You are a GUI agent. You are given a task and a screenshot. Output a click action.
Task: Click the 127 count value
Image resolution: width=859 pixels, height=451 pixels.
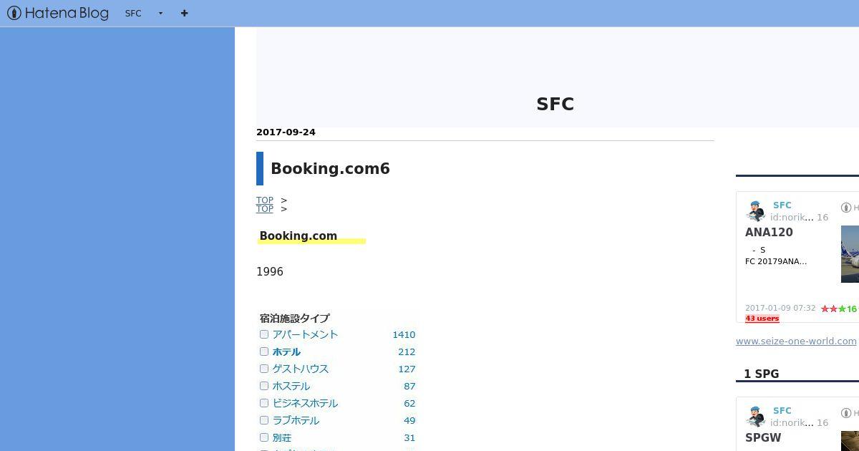coord(407,369)
